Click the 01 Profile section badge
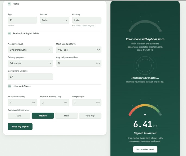Screen dimensions: 186x156 click(10, 4)
